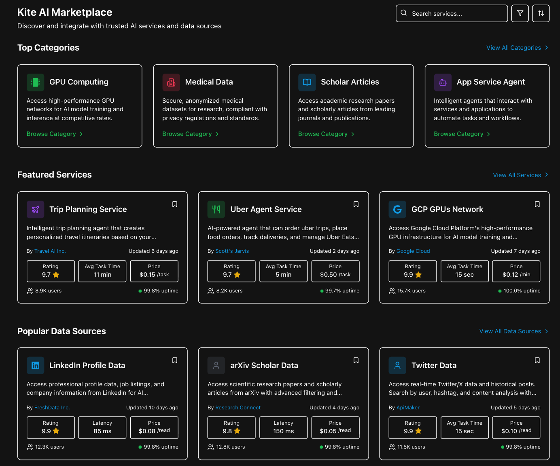The image size is (560, 466).
Task: Click the arXiv Scholar Data person icon
Action: pos(216,366)
